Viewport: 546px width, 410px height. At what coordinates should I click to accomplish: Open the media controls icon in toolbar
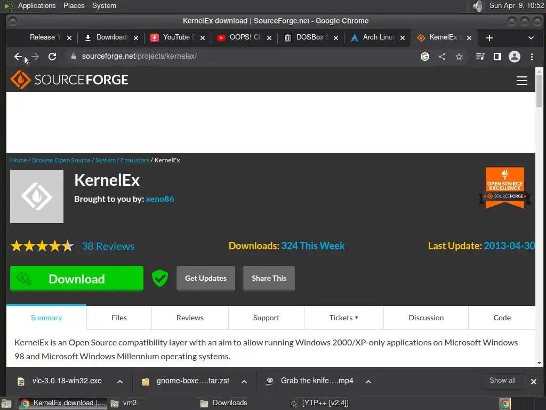480,57
